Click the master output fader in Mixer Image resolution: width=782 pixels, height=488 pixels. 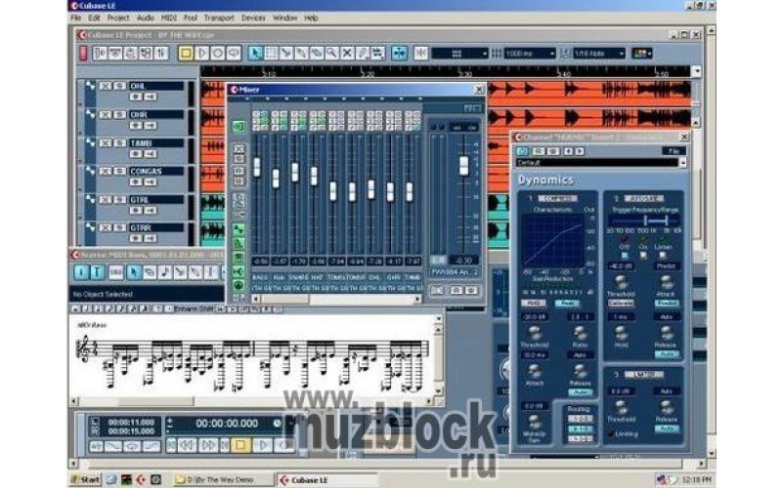[x=463, y=166]
